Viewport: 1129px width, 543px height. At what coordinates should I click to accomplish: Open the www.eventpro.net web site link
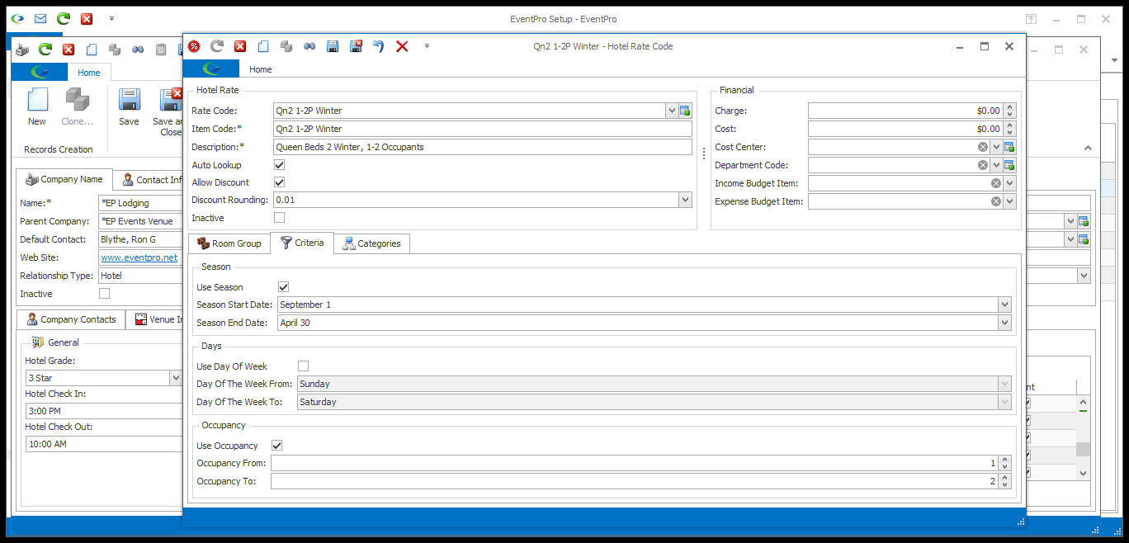(x=139, y=257)
